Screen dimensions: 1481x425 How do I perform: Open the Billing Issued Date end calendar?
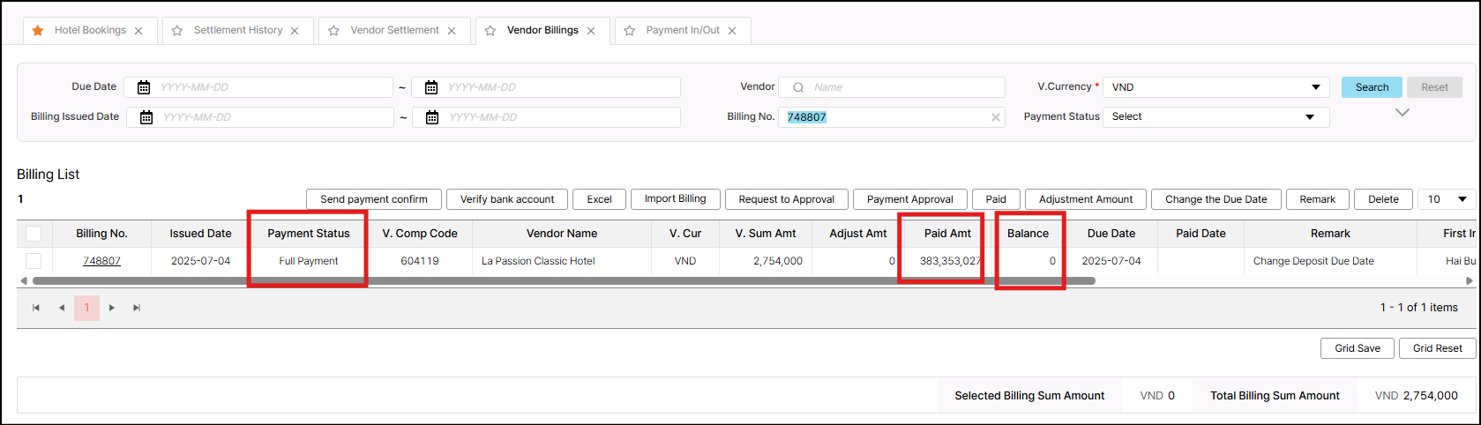(x=432, y=117)
